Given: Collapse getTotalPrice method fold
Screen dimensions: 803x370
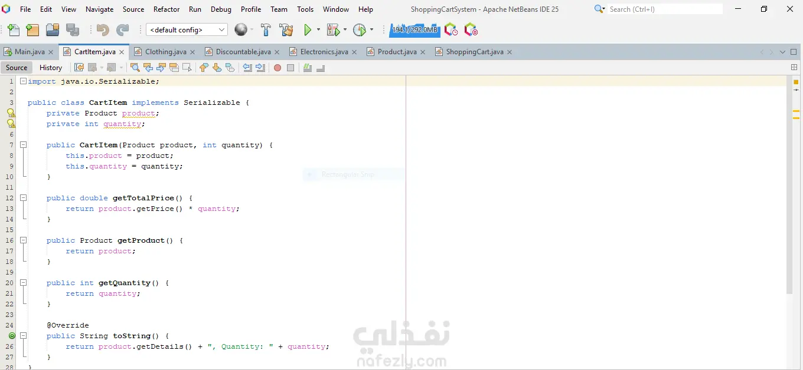Looking at the screenshot, I should pos(23,198).
